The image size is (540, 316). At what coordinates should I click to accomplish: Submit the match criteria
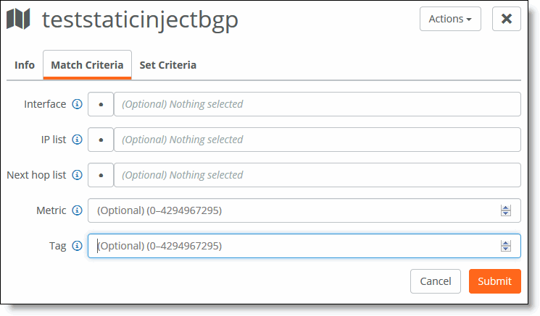point(494,281)
